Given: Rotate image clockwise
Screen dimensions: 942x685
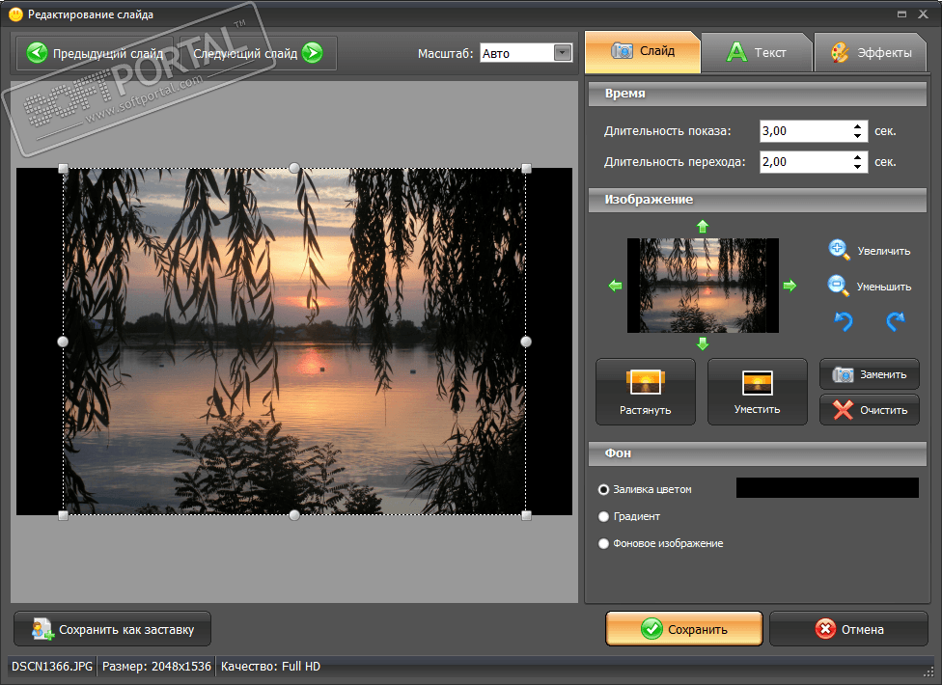Looking at the screenshot, I should 895,322.
